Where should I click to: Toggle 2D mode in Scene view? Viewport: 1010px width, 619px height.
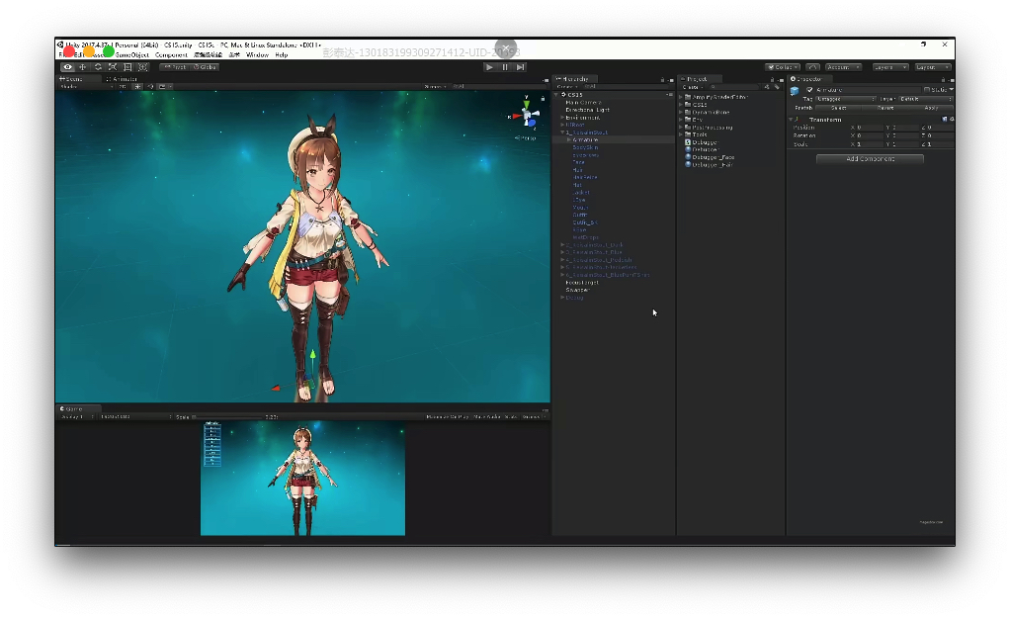click(123, 86)
